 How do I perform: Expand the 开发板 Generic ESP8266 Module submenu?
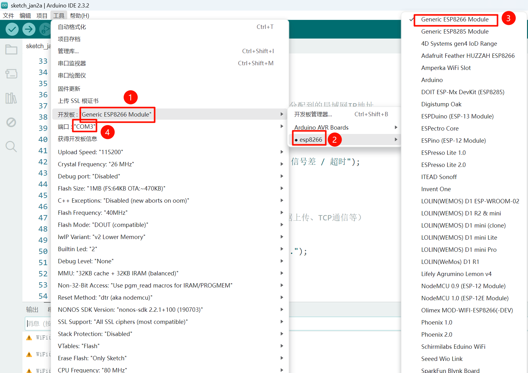tap(170, 114)
